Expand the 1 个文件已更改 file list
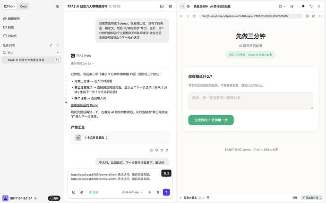 pos(120,137)
